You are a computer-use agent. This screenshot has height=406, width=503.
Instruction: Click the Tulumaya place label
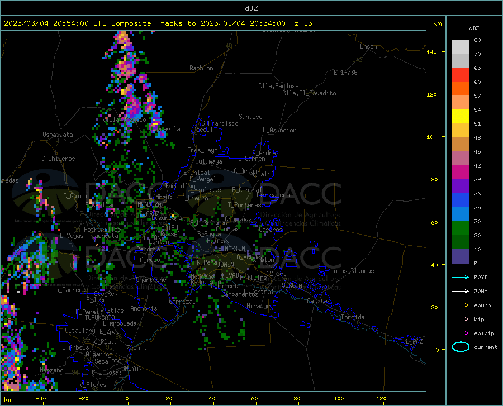(208, 161)
